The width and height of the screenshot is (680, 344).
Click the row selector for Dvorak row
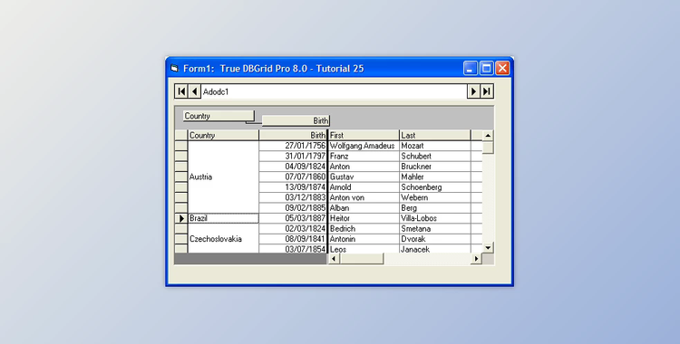pyautogui.click(x=181, y=240)
